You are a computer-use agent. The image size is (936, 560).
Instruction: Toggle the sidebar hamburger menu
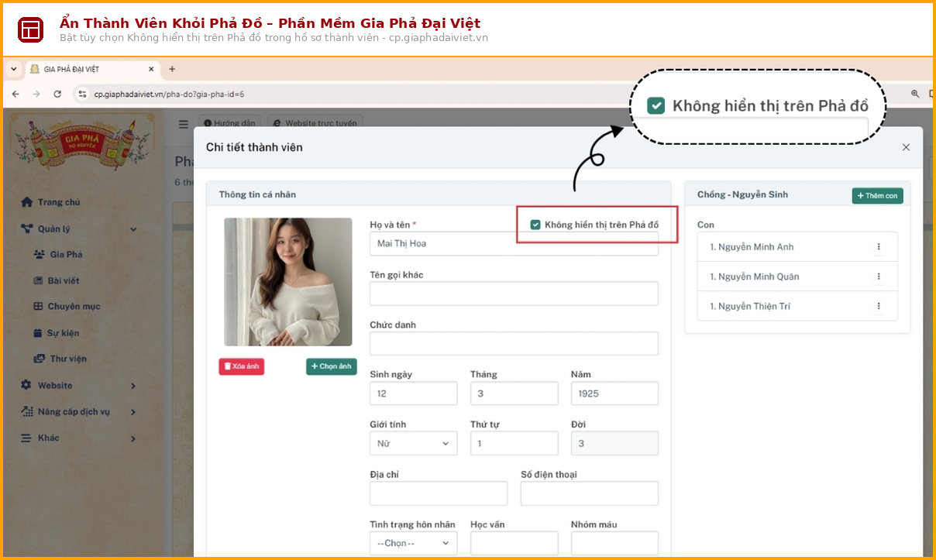[x=184, y=124]
